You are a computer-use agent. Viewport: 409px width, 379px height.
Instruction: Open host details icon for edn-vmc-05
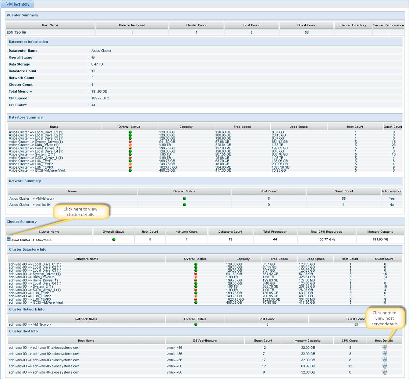coord(385,366)
